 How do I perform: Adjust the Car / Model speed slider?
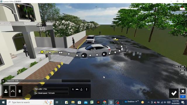(x=51, y=93)
